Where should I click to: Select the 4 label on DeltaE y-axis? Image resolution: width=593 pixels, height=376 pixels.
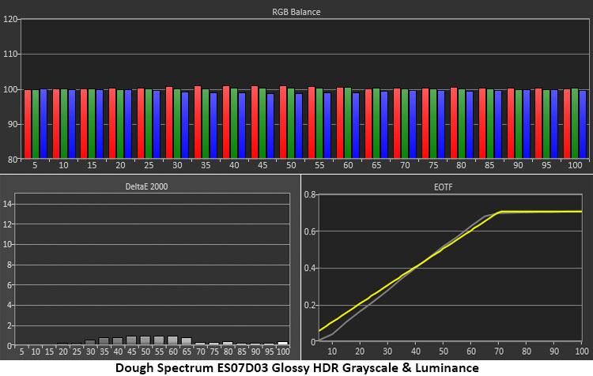coord(9,306)
